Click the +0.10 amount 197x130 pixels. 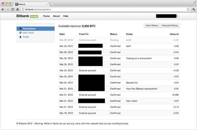click(x=176, y=107)
